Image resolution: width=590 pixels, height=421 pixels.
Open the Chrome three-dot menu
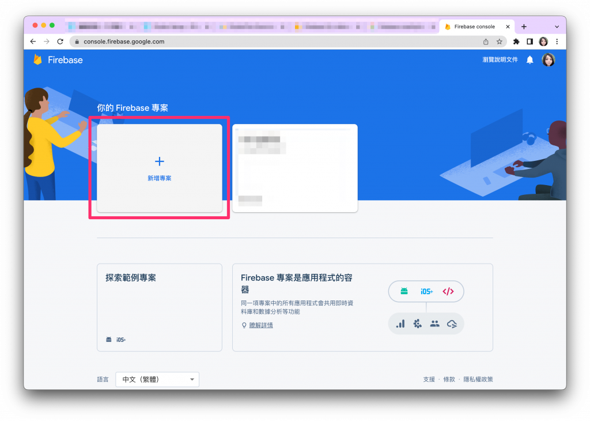click(557, 42)
